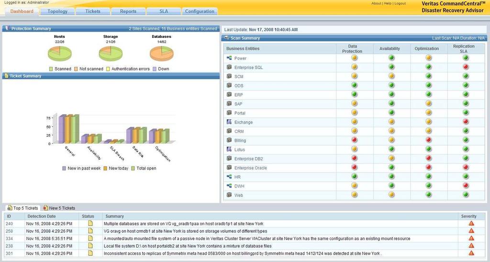Open the Configuration tab
Image resolution: width=490 pixels, height=262 pixels.
tap(200, 11)
